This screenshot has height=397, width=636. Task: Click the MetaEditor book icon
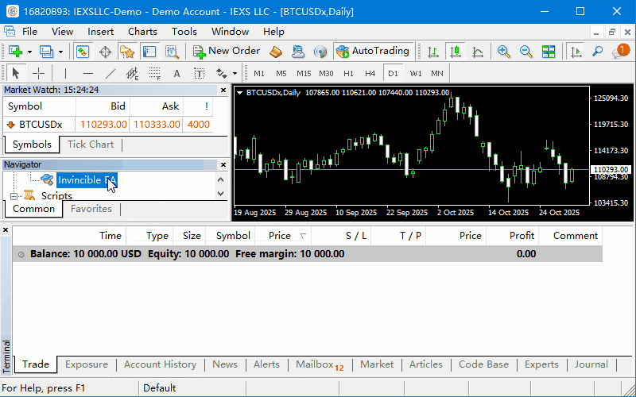click(276, 52)
